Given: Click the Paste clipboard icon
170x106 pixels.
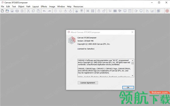Looking at the screenshot, I should (38, 11).
